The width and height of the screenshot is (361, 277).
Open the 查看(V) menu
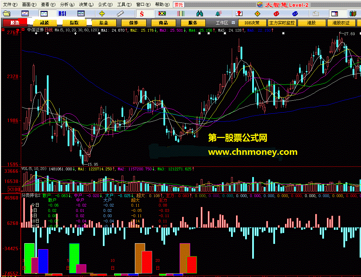click(x=48, y=5)
